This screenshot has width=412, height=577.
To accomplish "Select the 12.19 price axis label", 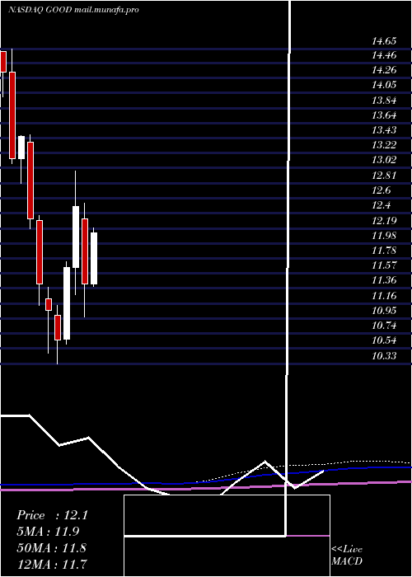I will point(384,221).
